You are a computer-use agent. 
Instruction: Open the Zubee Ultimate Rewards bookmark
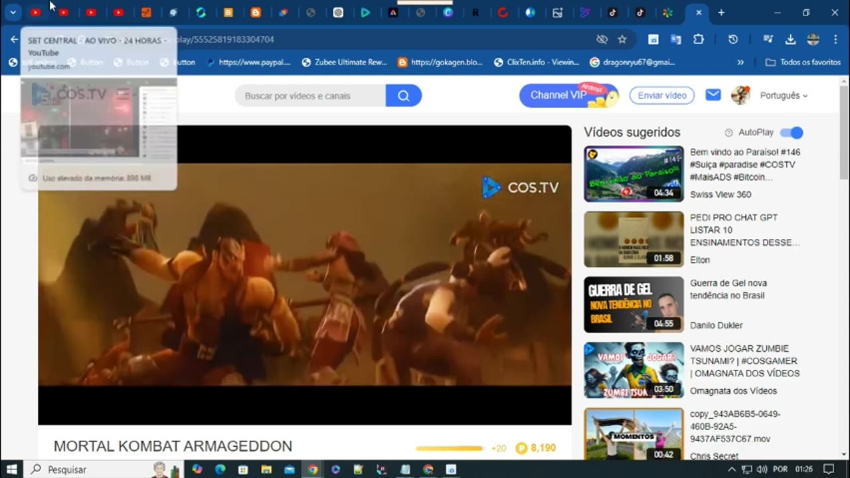click(x=344, y=62)
